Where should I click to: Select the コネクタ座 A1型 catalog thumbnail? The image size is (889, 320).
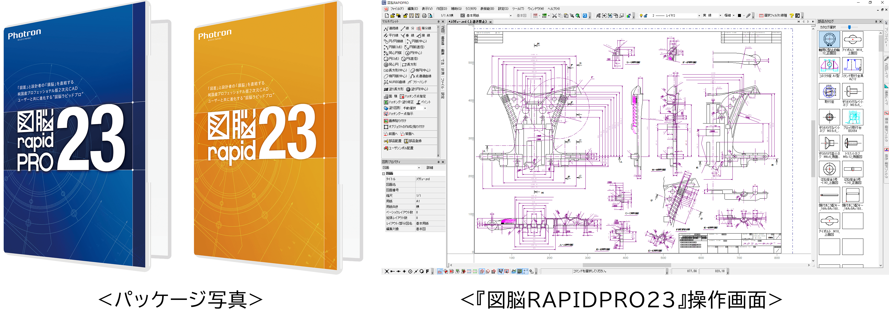[829, 65]
